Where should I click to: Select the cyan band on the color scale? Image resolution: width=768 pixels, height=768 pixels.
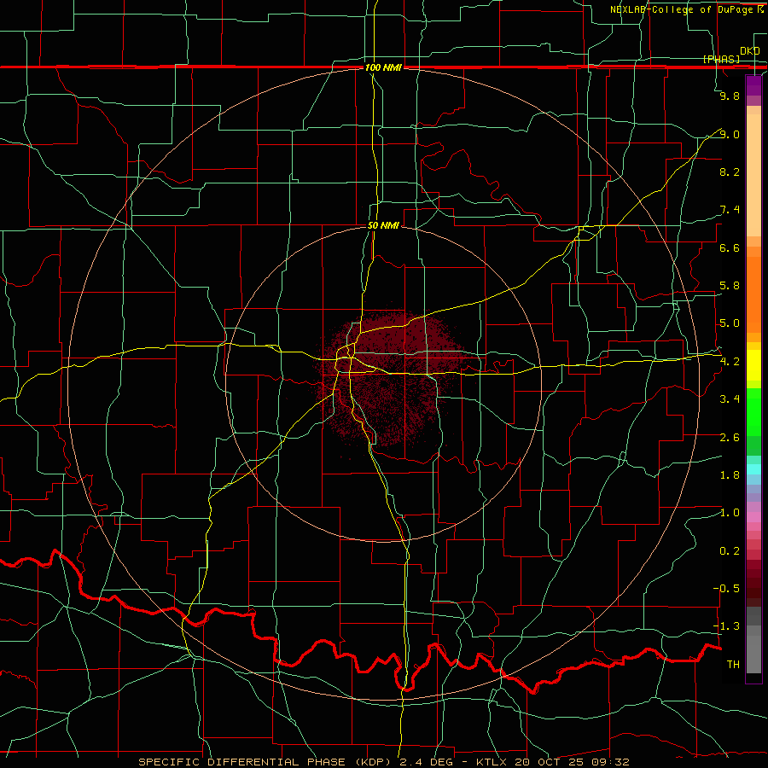point(753,469)
